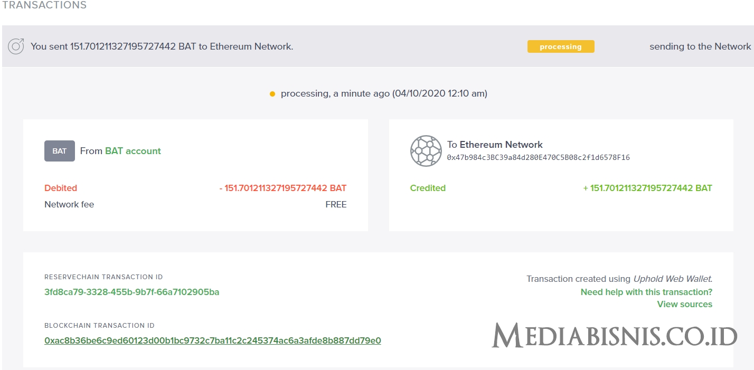Select the BAT currency badge icon
The image size is (754, 370).
click(x=59, y=151)
